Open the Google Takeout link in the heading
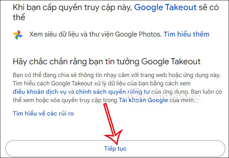The image size is (229, 158). point(165,7)
